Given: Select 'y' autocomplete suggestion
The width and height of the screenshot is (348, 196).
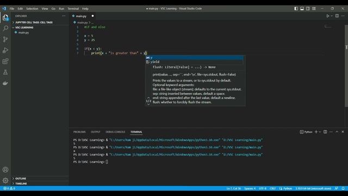Looking at the screenshot, I should (x=195, y=58).
